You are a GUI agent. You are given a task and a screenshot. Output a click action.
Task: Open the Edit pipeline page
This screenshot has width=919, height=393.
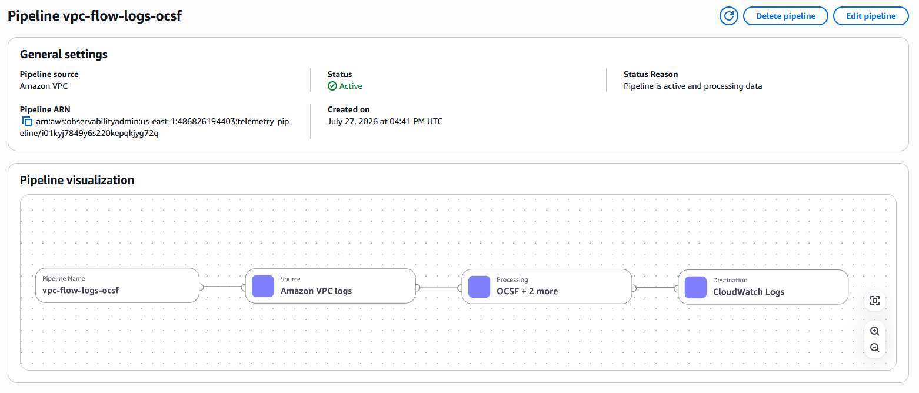(x=871, y=16)
